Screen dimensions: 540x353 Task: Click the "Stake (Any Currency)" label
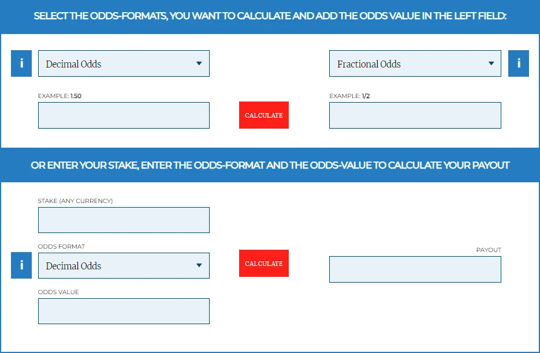(x=75, y=201)
